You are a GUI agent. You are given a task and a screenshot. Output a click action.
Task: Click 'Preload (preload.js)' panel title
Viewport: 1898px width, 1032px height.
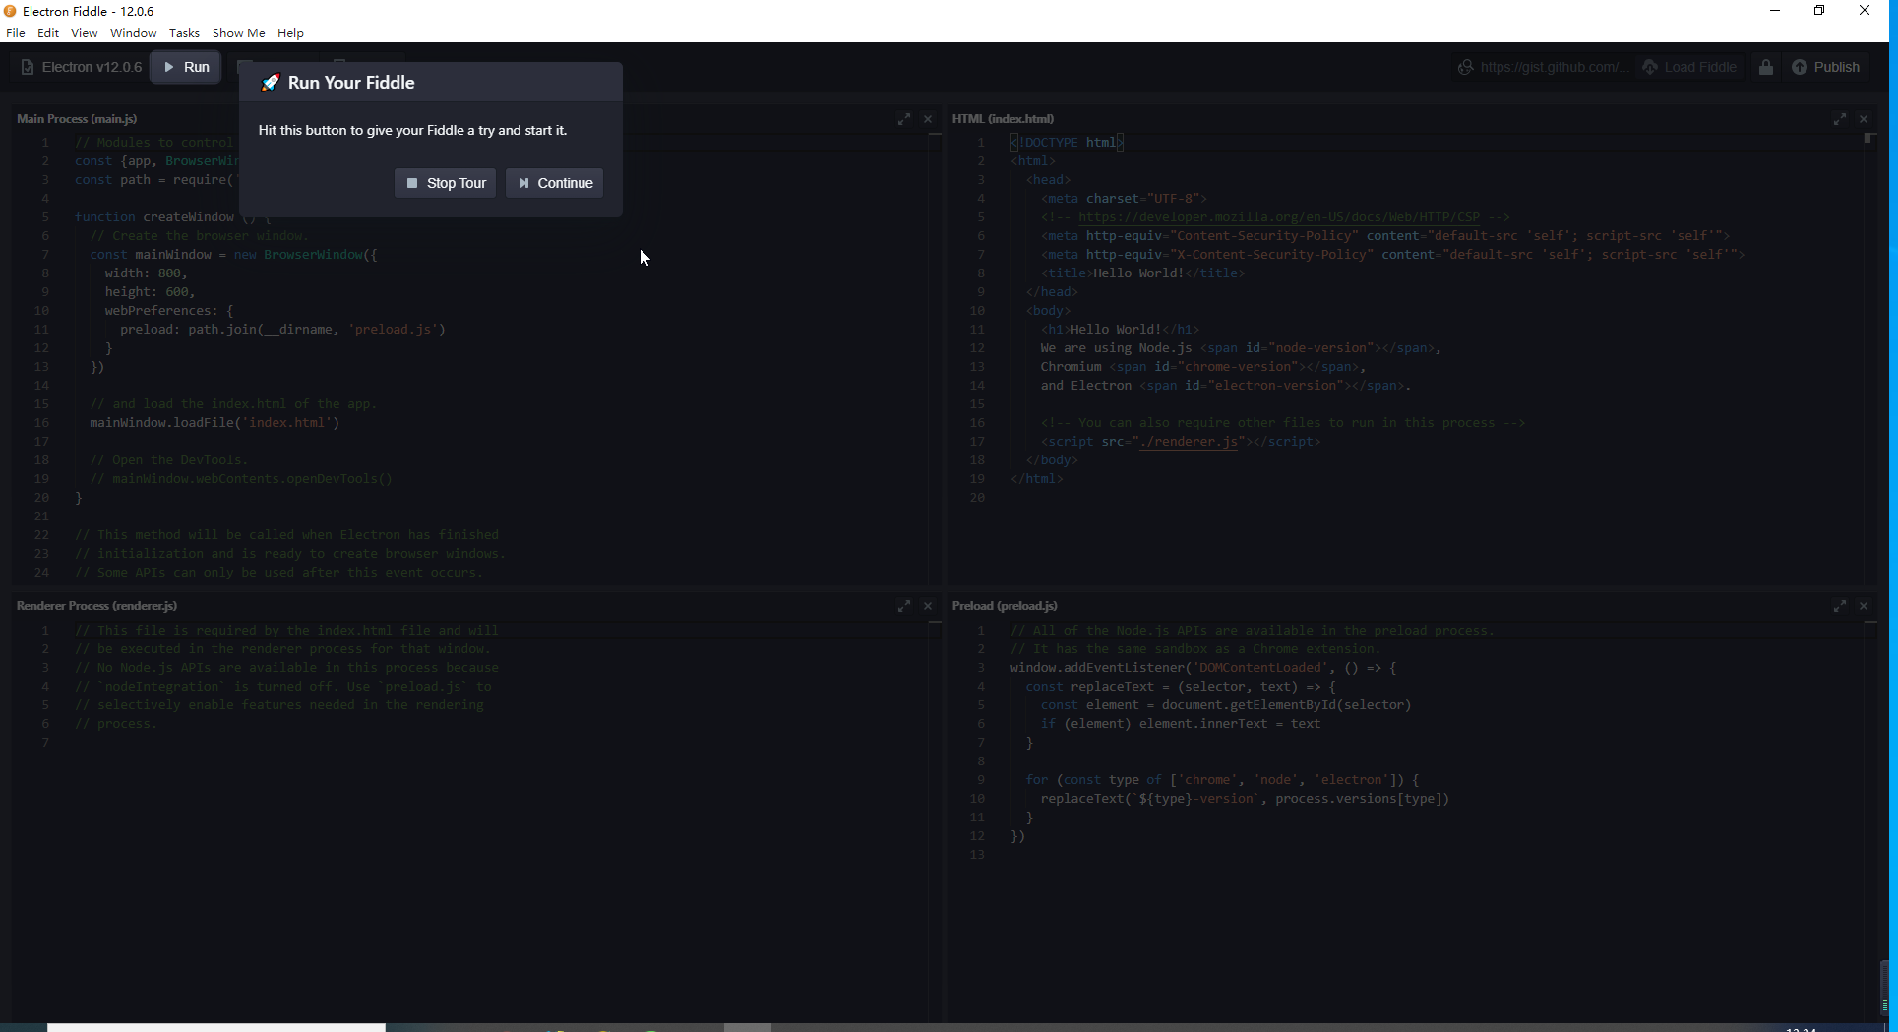(1005, 606)
